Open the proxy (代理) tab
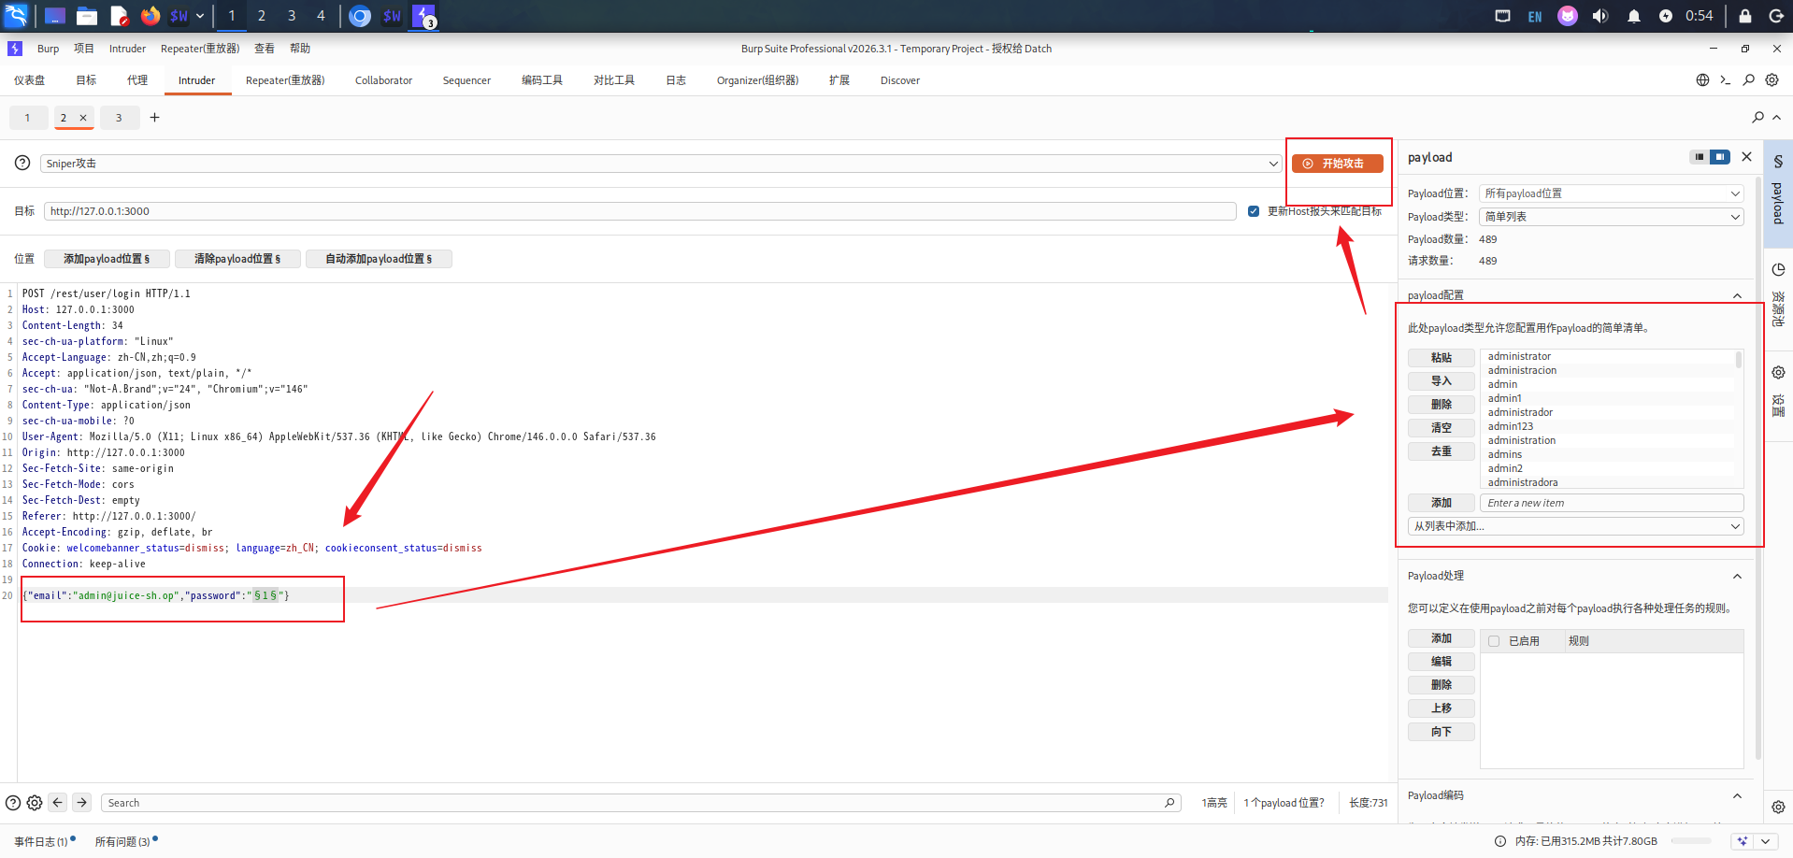 [137, 80]
